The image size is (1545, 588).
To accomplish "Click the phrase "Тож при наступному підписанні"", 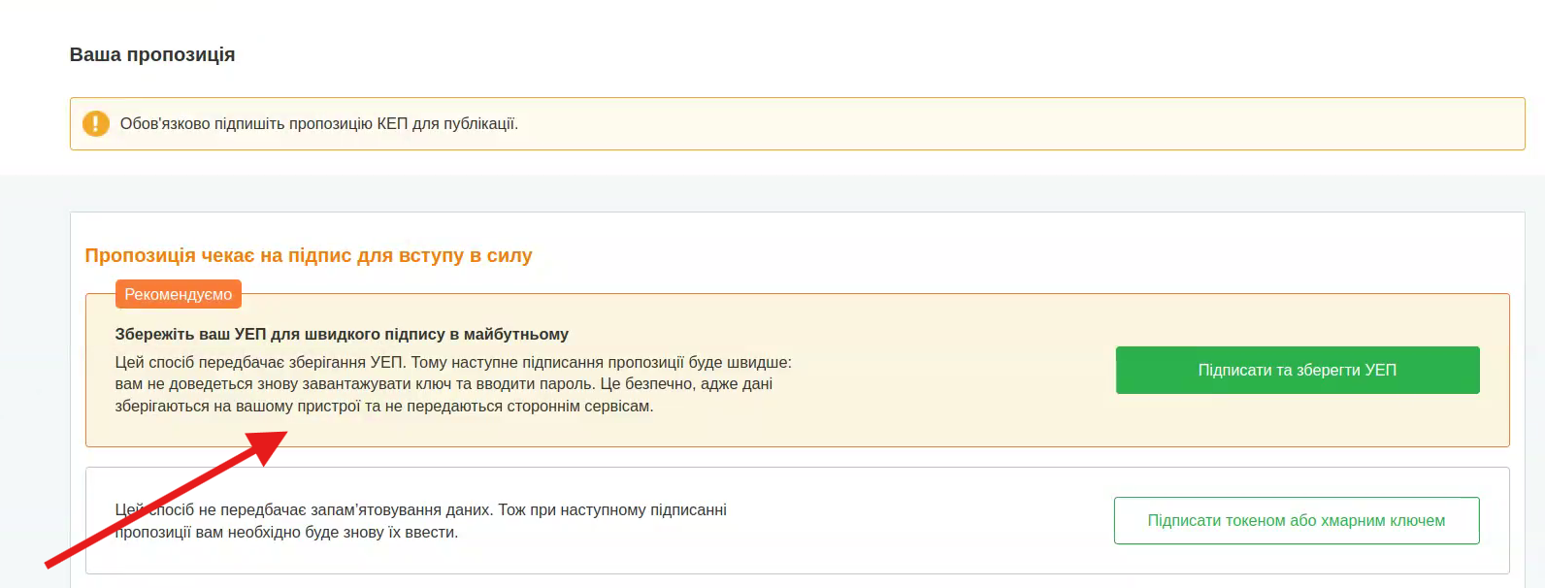I will coord(612,510).
